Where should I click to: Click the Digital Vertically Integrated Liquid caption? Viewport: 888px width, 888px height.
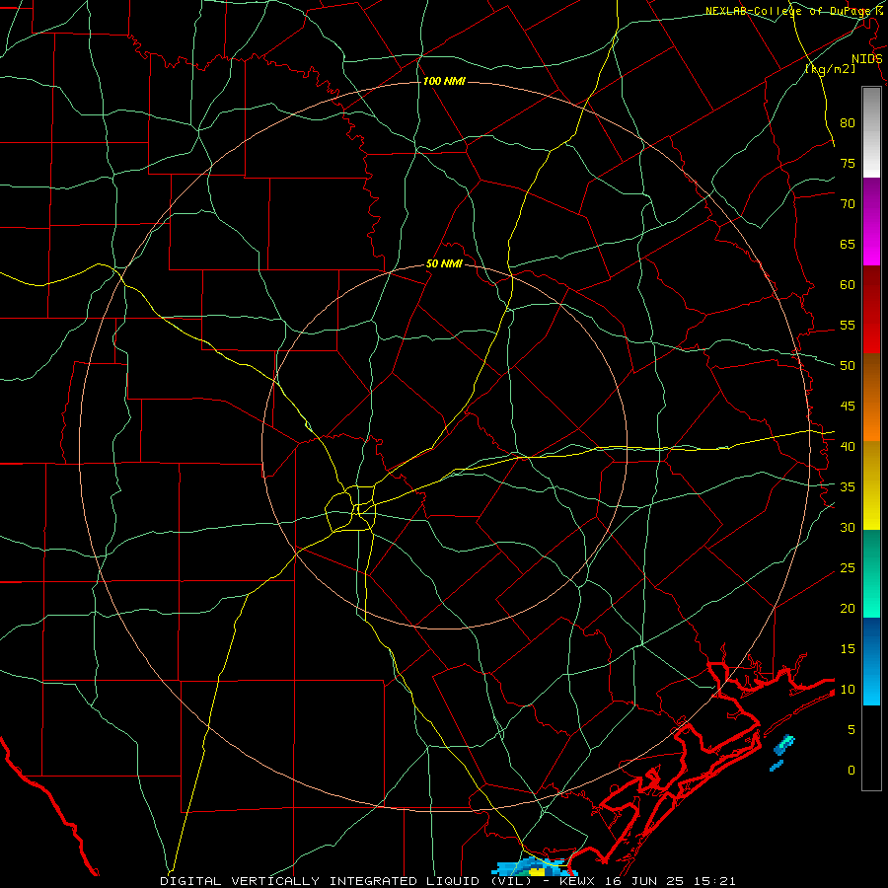[345, 881]
